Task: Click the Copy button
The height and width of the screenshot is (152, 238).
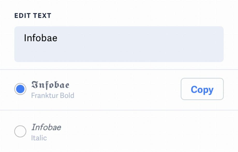Action: [202, 89]
